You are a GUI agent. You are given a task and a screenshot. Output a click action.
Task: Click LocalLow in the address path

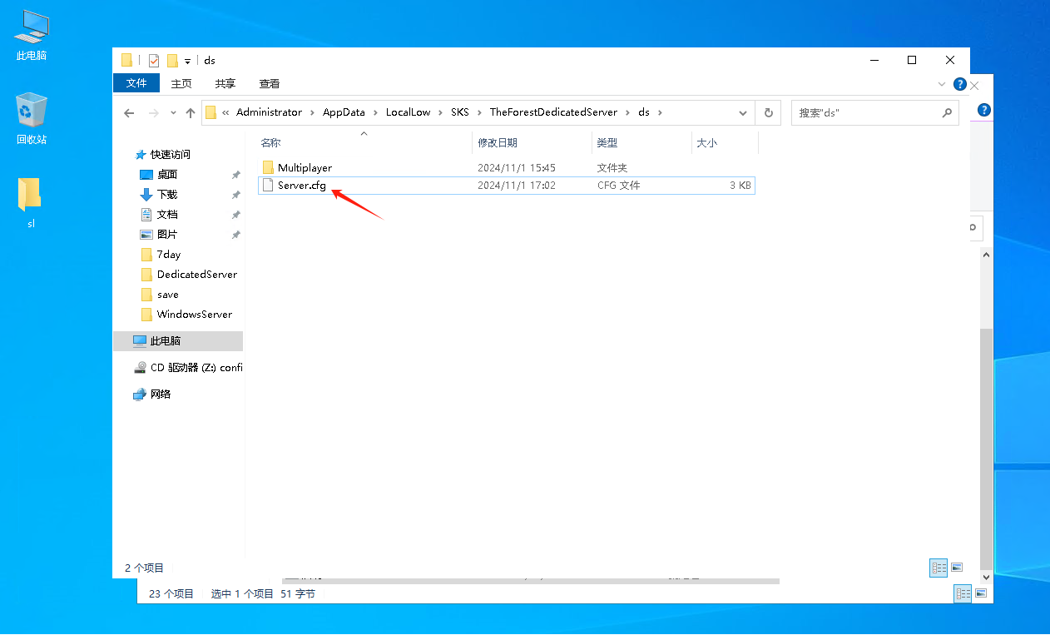pyautogui.click(x=408, y=112)
